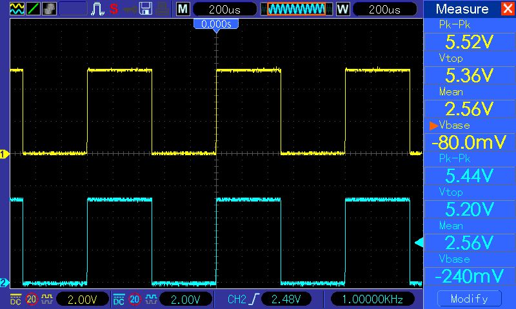Click the pulse waveform acquisition icon
Image resolution: width=516 pixels, height=309 pixels.
click(98, 9)
